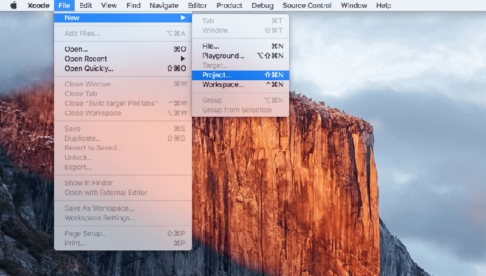Open the Window menu
The image size is (486, 276).
click(x=354, y=5)
